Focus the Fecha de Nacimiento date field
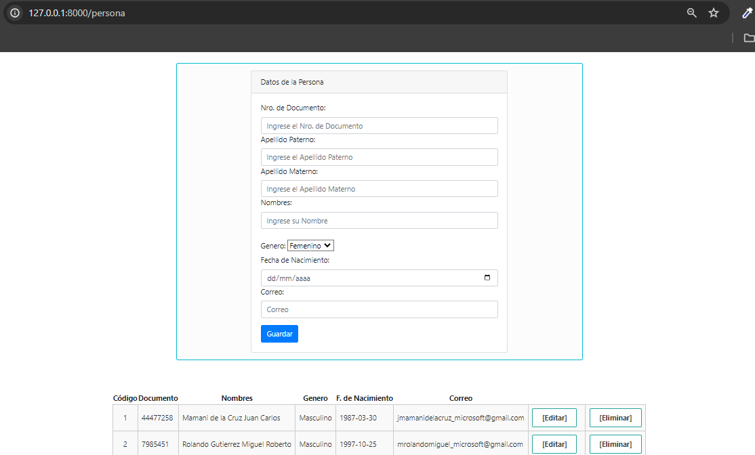Viewport: 755px width, 455px height. [366, 278]
